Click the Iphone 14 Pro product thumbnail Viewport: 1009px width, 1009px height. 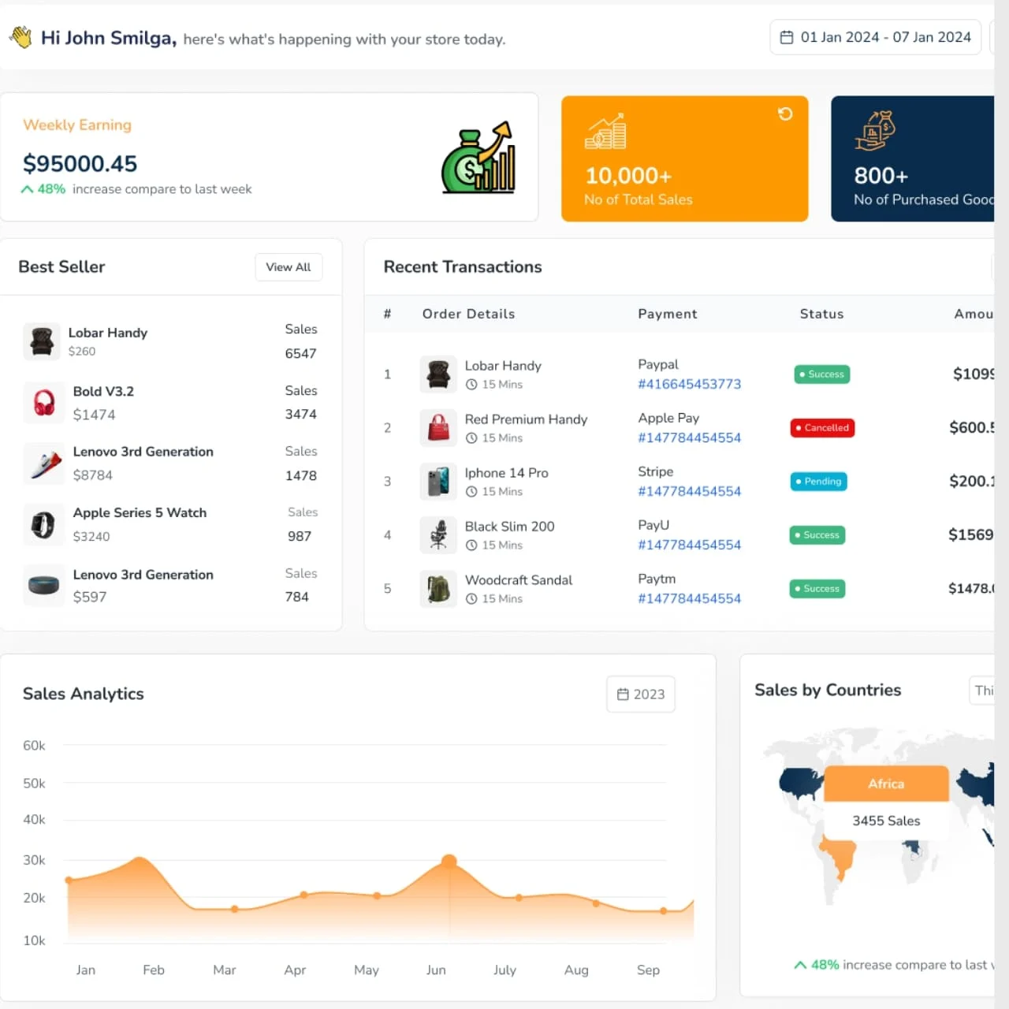coord(438,482)
